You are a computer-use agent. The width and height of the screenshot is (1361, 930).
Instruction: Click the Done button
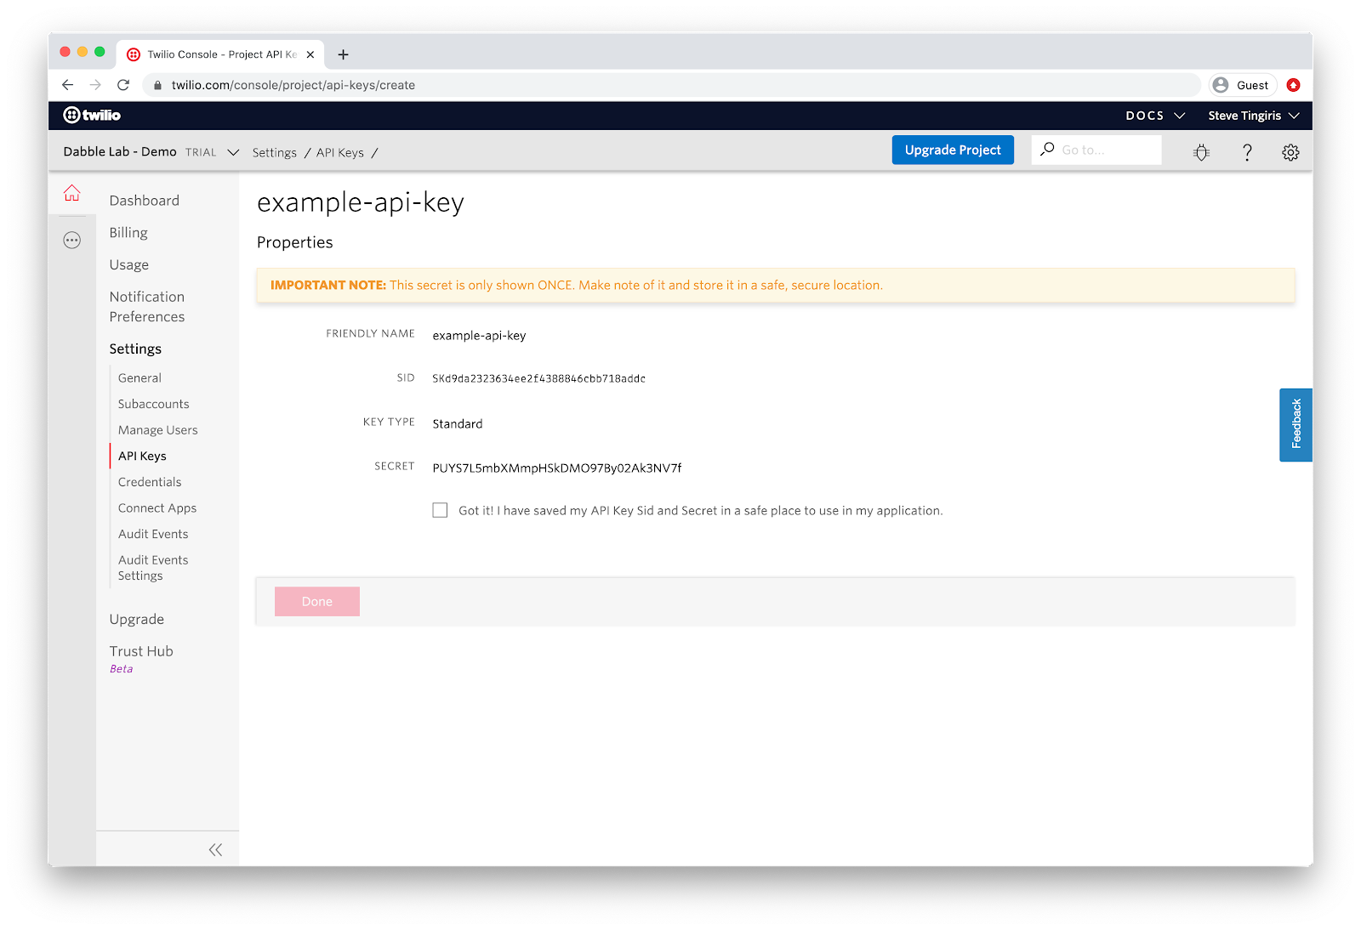[x=317, y=601]
